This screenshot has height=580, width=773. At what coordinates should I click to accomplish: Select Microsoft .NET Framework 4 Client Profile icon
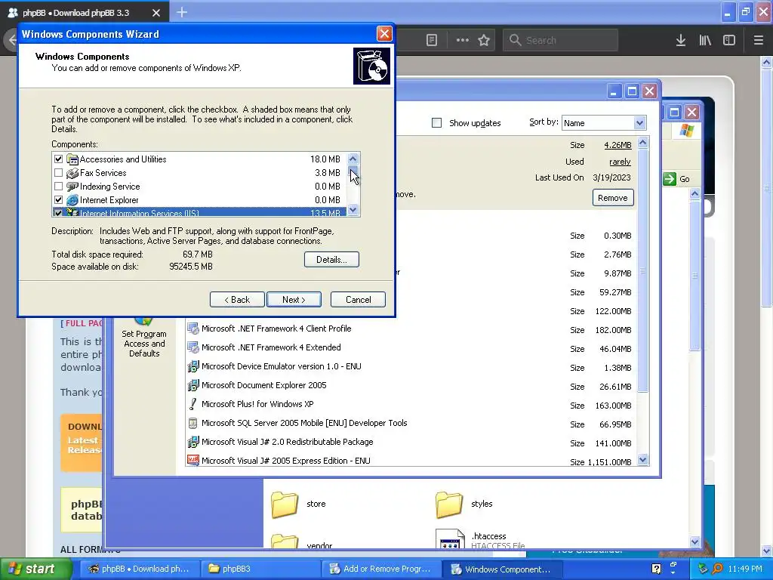tap(193, 329)
